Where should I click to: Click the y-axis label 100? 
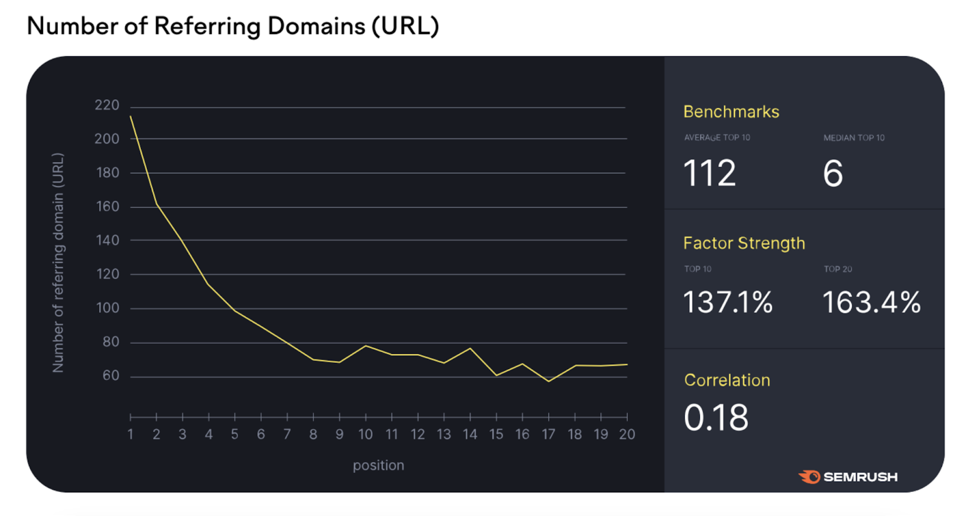(107, 308)
